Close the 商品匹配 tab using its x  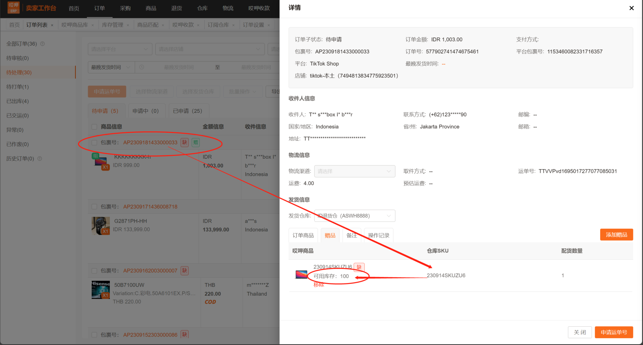pos(163,25)
